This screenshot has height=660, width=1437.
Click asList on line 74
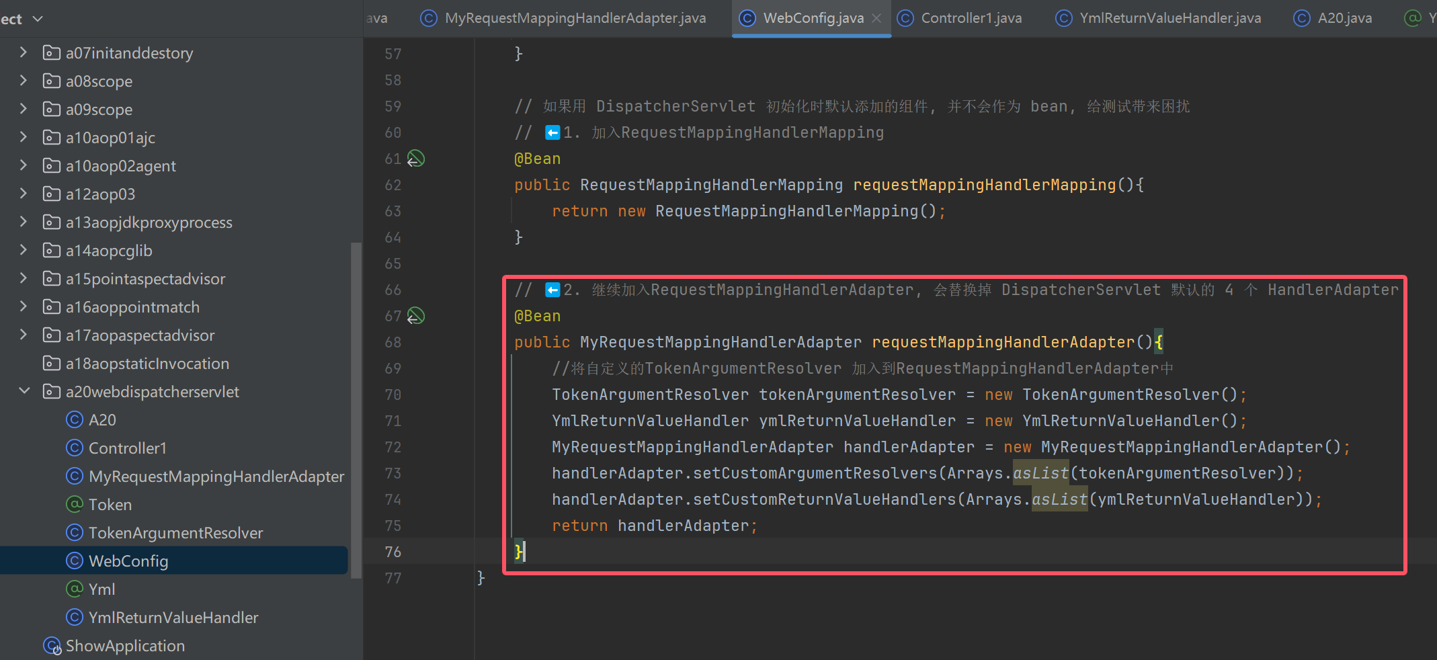pos(1059,499)
